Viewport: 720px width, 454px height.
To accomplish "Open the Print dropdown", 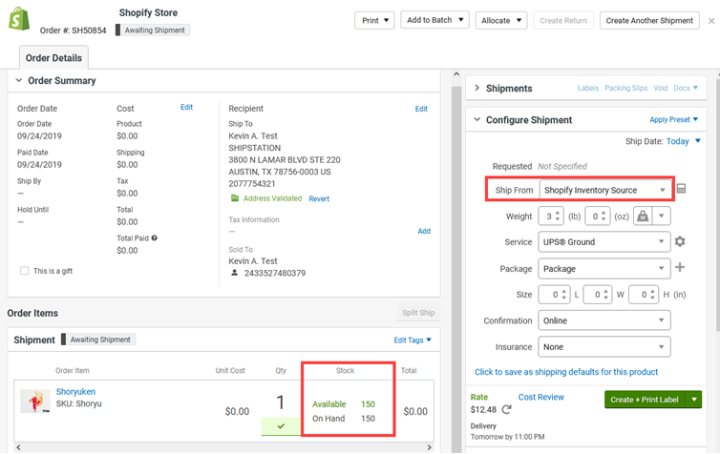I will click(x=374, y=21).
